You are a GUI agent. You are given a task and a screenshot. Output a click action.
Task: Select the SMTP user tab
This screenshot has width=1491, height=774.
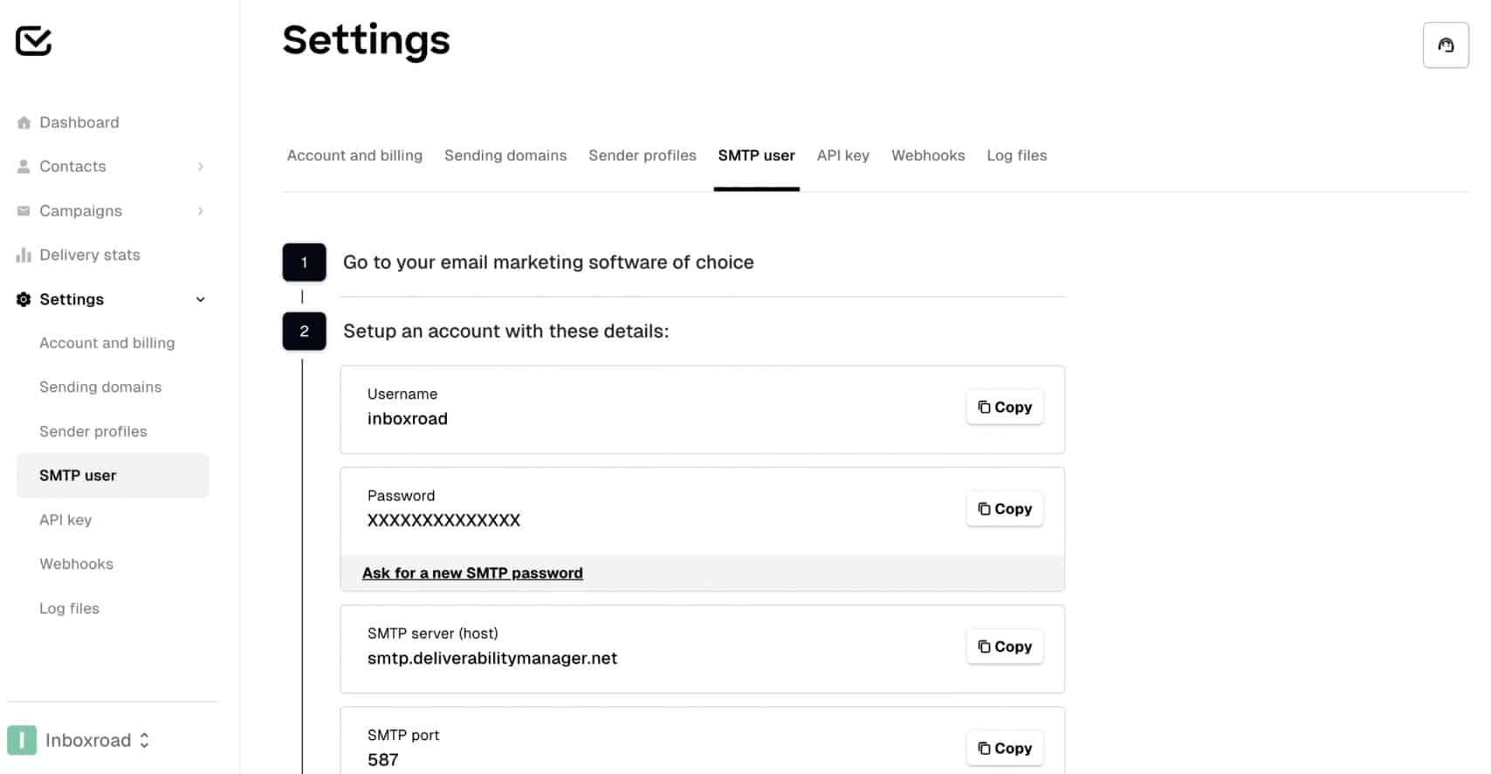pos(757,155)
